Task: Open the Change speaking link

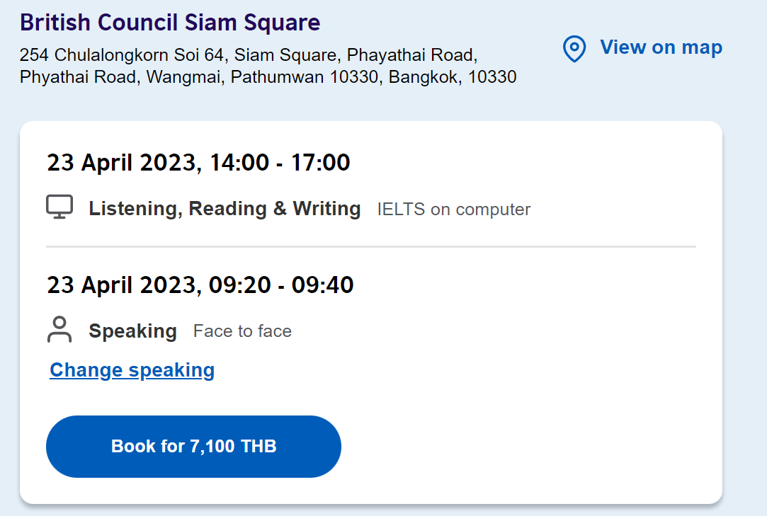Action: pos(132,370)
